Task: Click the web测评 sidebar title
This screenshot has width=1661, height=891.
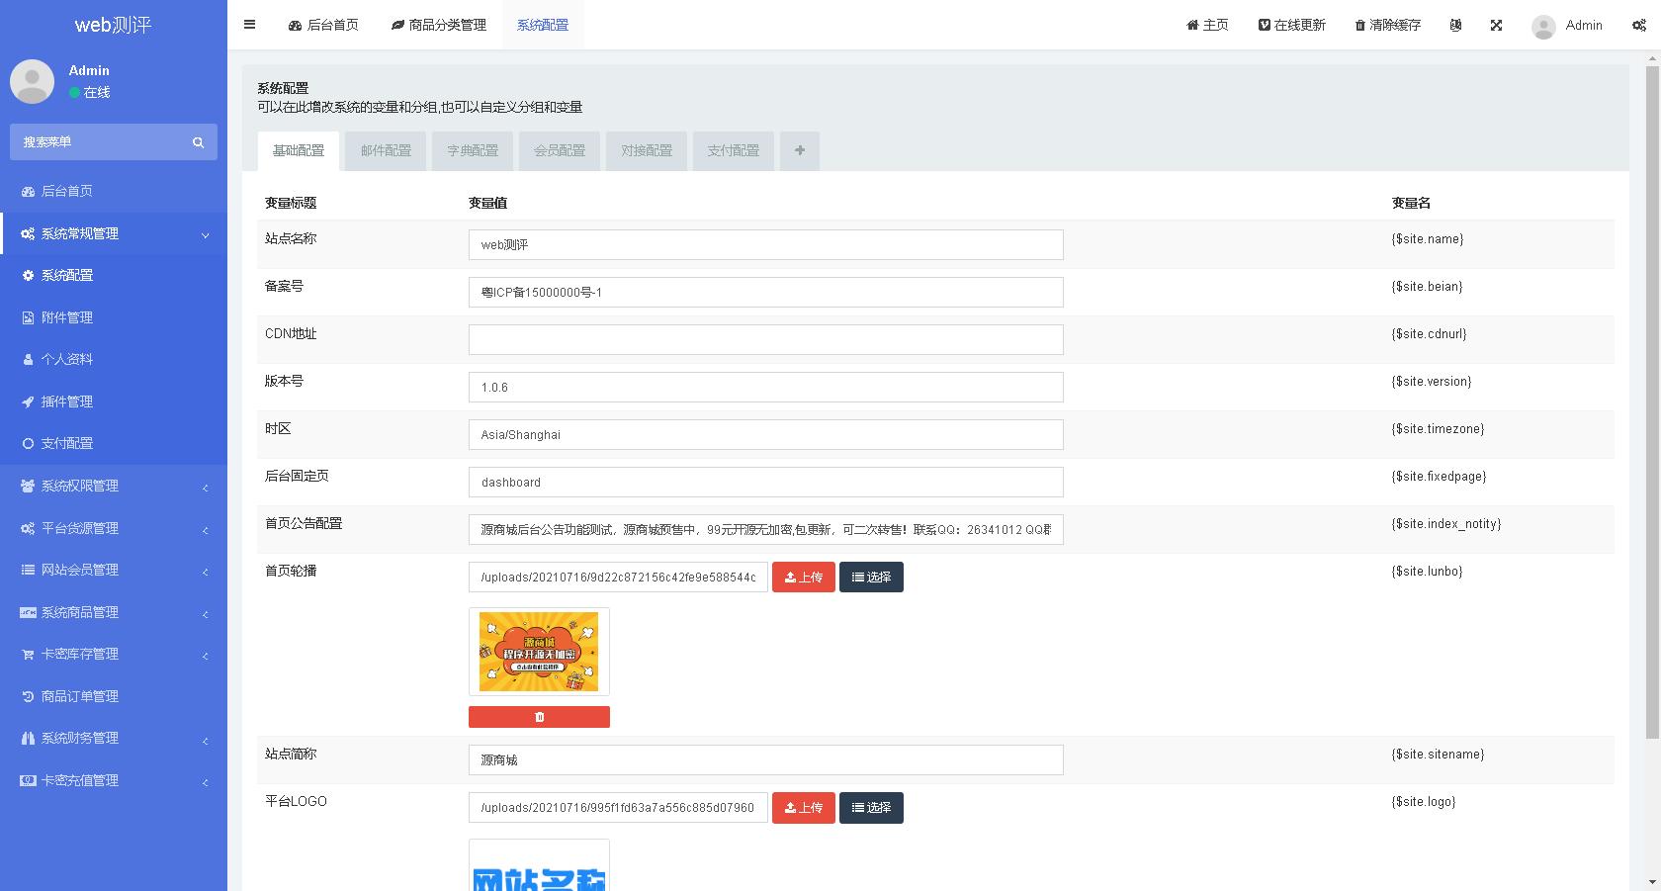Action: (x=114, y=25)
